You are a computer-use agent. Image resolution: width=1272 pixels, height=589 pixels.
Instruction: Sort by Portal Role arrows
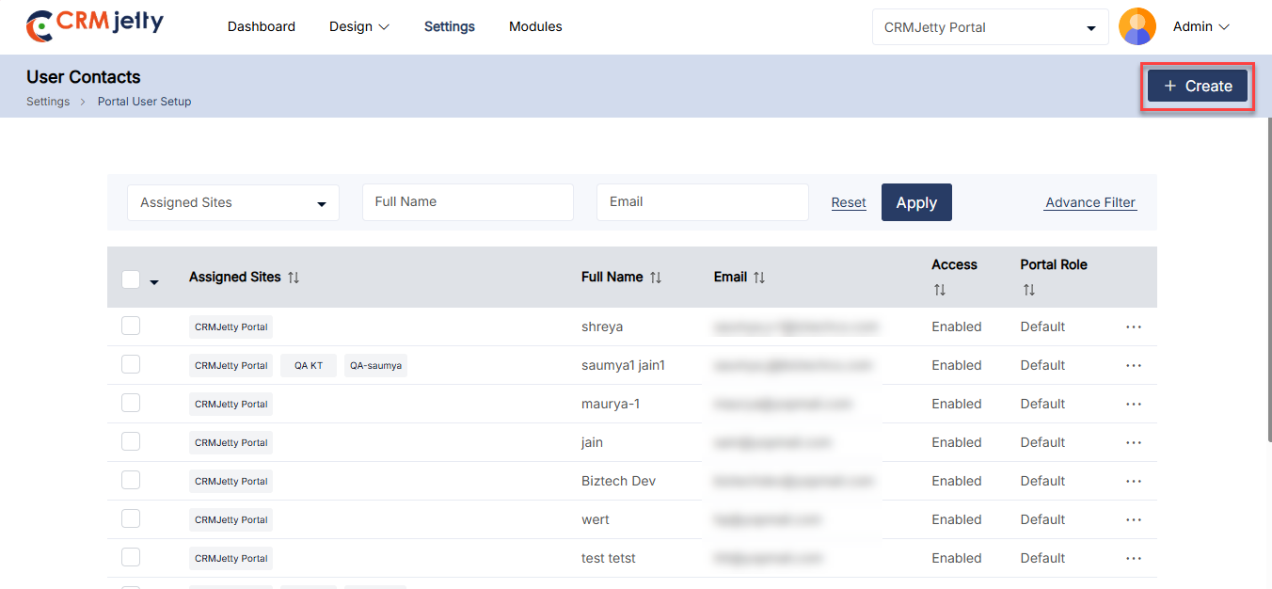pyautogui.click(x=1028, y=291)
